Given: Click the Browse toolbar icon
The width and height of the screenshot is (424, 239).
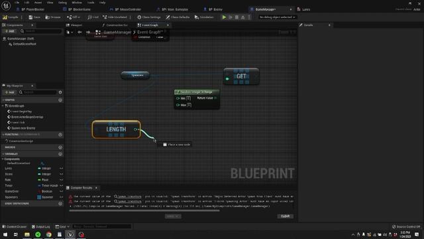Looking at the screenshot, I should point(53,17).
